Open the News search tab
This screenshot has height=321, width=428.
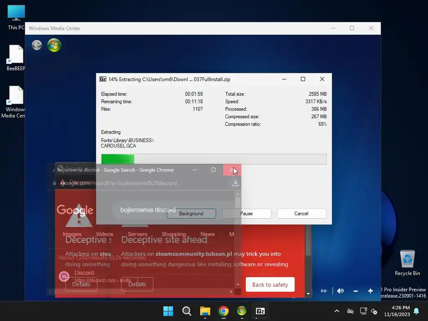pos(208,234)
